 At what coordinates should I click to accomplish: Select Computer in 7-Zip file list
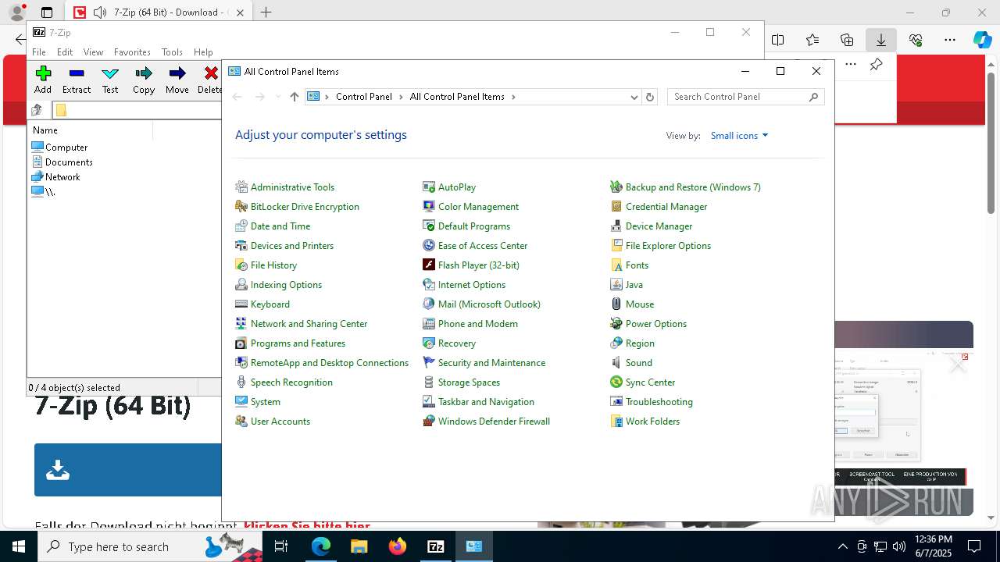pos(66,148)
